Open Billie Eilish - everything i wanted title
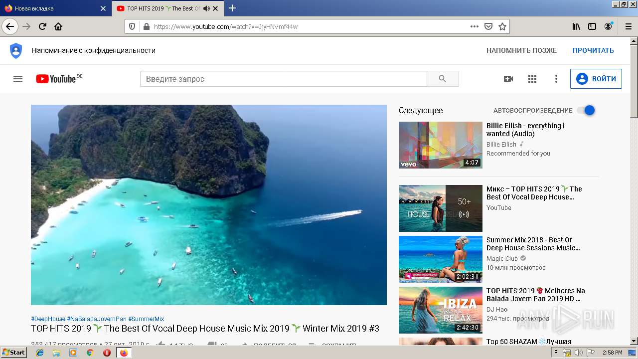Screen dimensions: 638x359 (525, 130)
